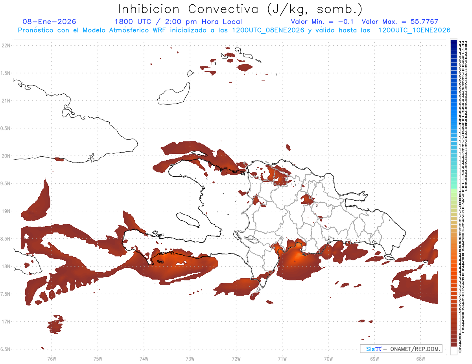Click the '100' color bar label

[x=463, y=189]
